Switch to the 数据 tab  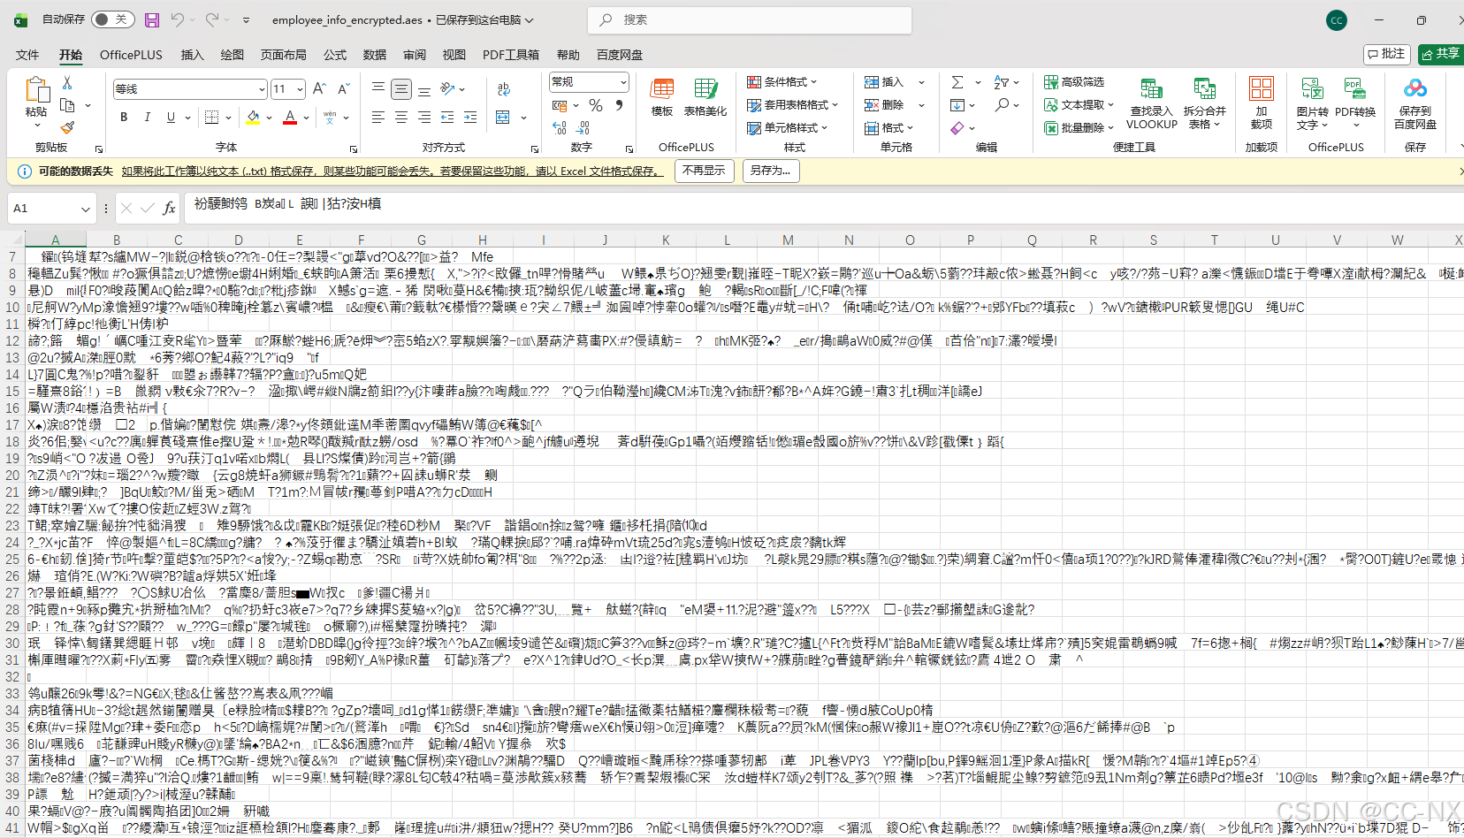375,55
